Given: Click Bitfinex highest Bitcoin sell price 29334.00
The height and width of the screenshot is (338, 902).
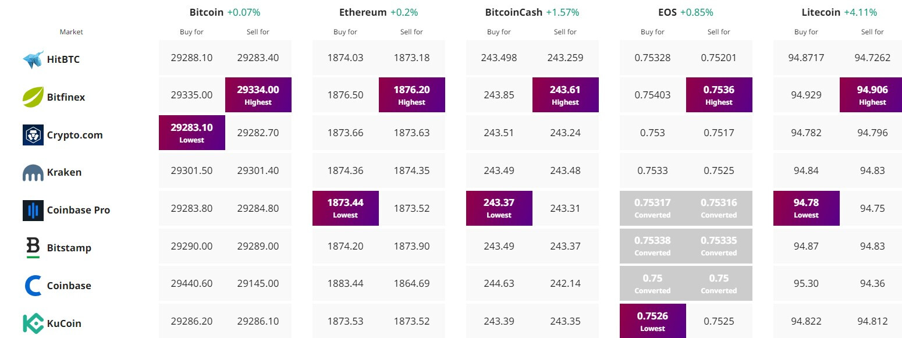Looking at the screenshot, I should click(x=258, y=95).
